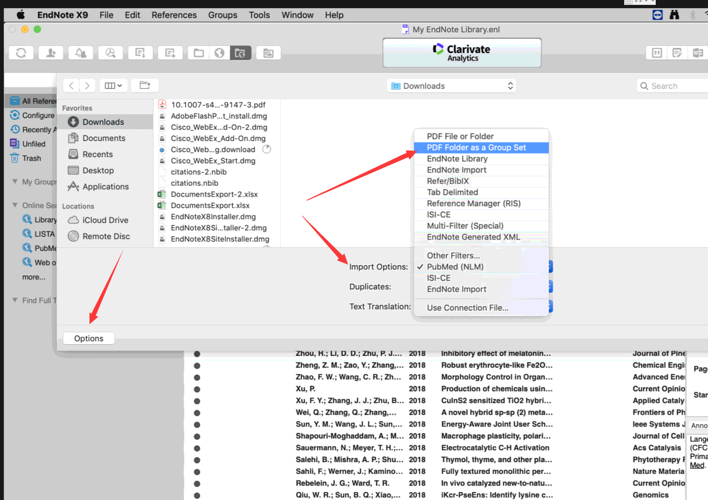The image size is (708, 500).
Task: Open Microsoft Word via the Word toolbar icon
Action: coord(698,53)
